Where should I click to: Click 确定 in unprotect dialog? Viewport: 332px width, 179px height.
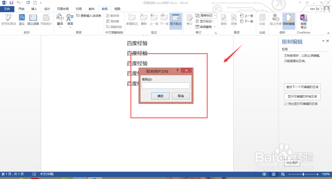[160, 96]
